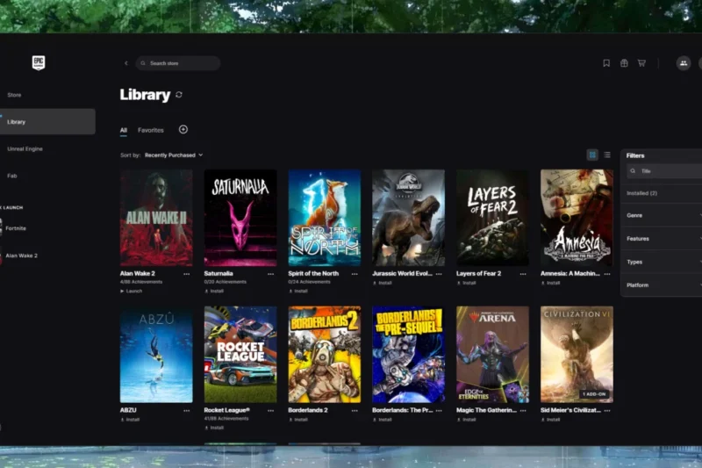Open options menu for Amnesia: A Machine

(x=607, y=274)
